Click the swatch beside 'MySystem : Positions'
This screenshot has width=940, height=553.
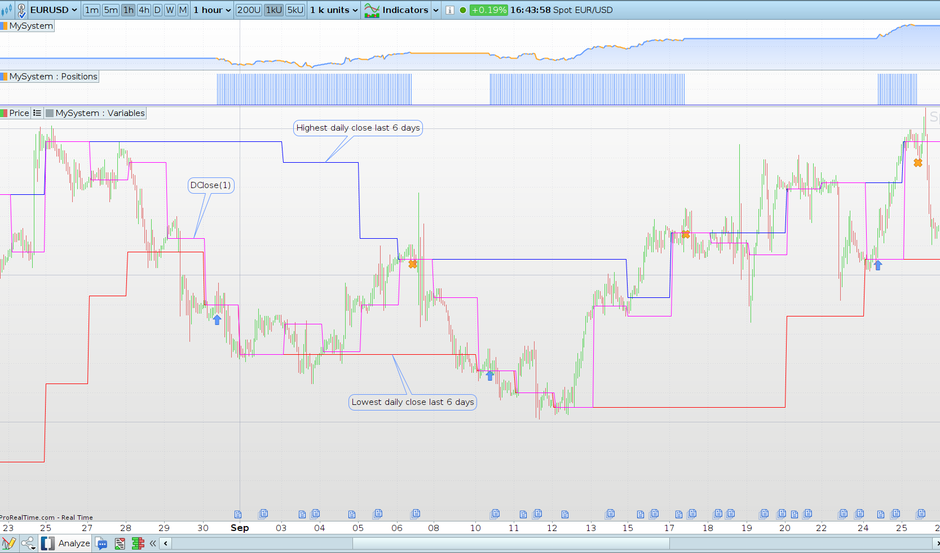click(x=4, y=77)
